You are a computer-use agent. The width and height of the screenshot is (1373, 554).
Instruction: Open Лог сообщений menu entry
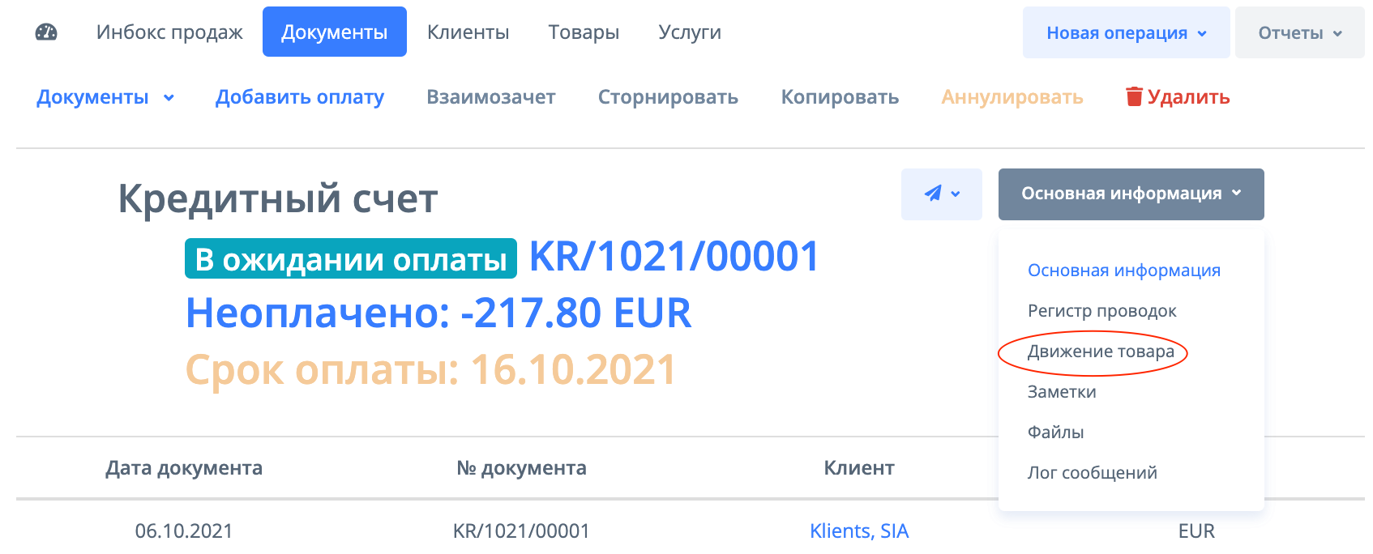(1092, 473)
